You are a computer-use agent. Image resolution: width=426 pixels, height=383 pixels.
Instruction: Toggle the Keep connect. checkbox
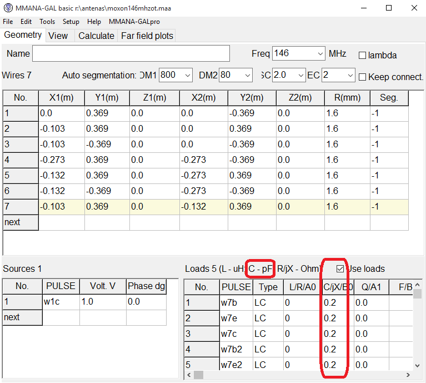click(363, 77)
